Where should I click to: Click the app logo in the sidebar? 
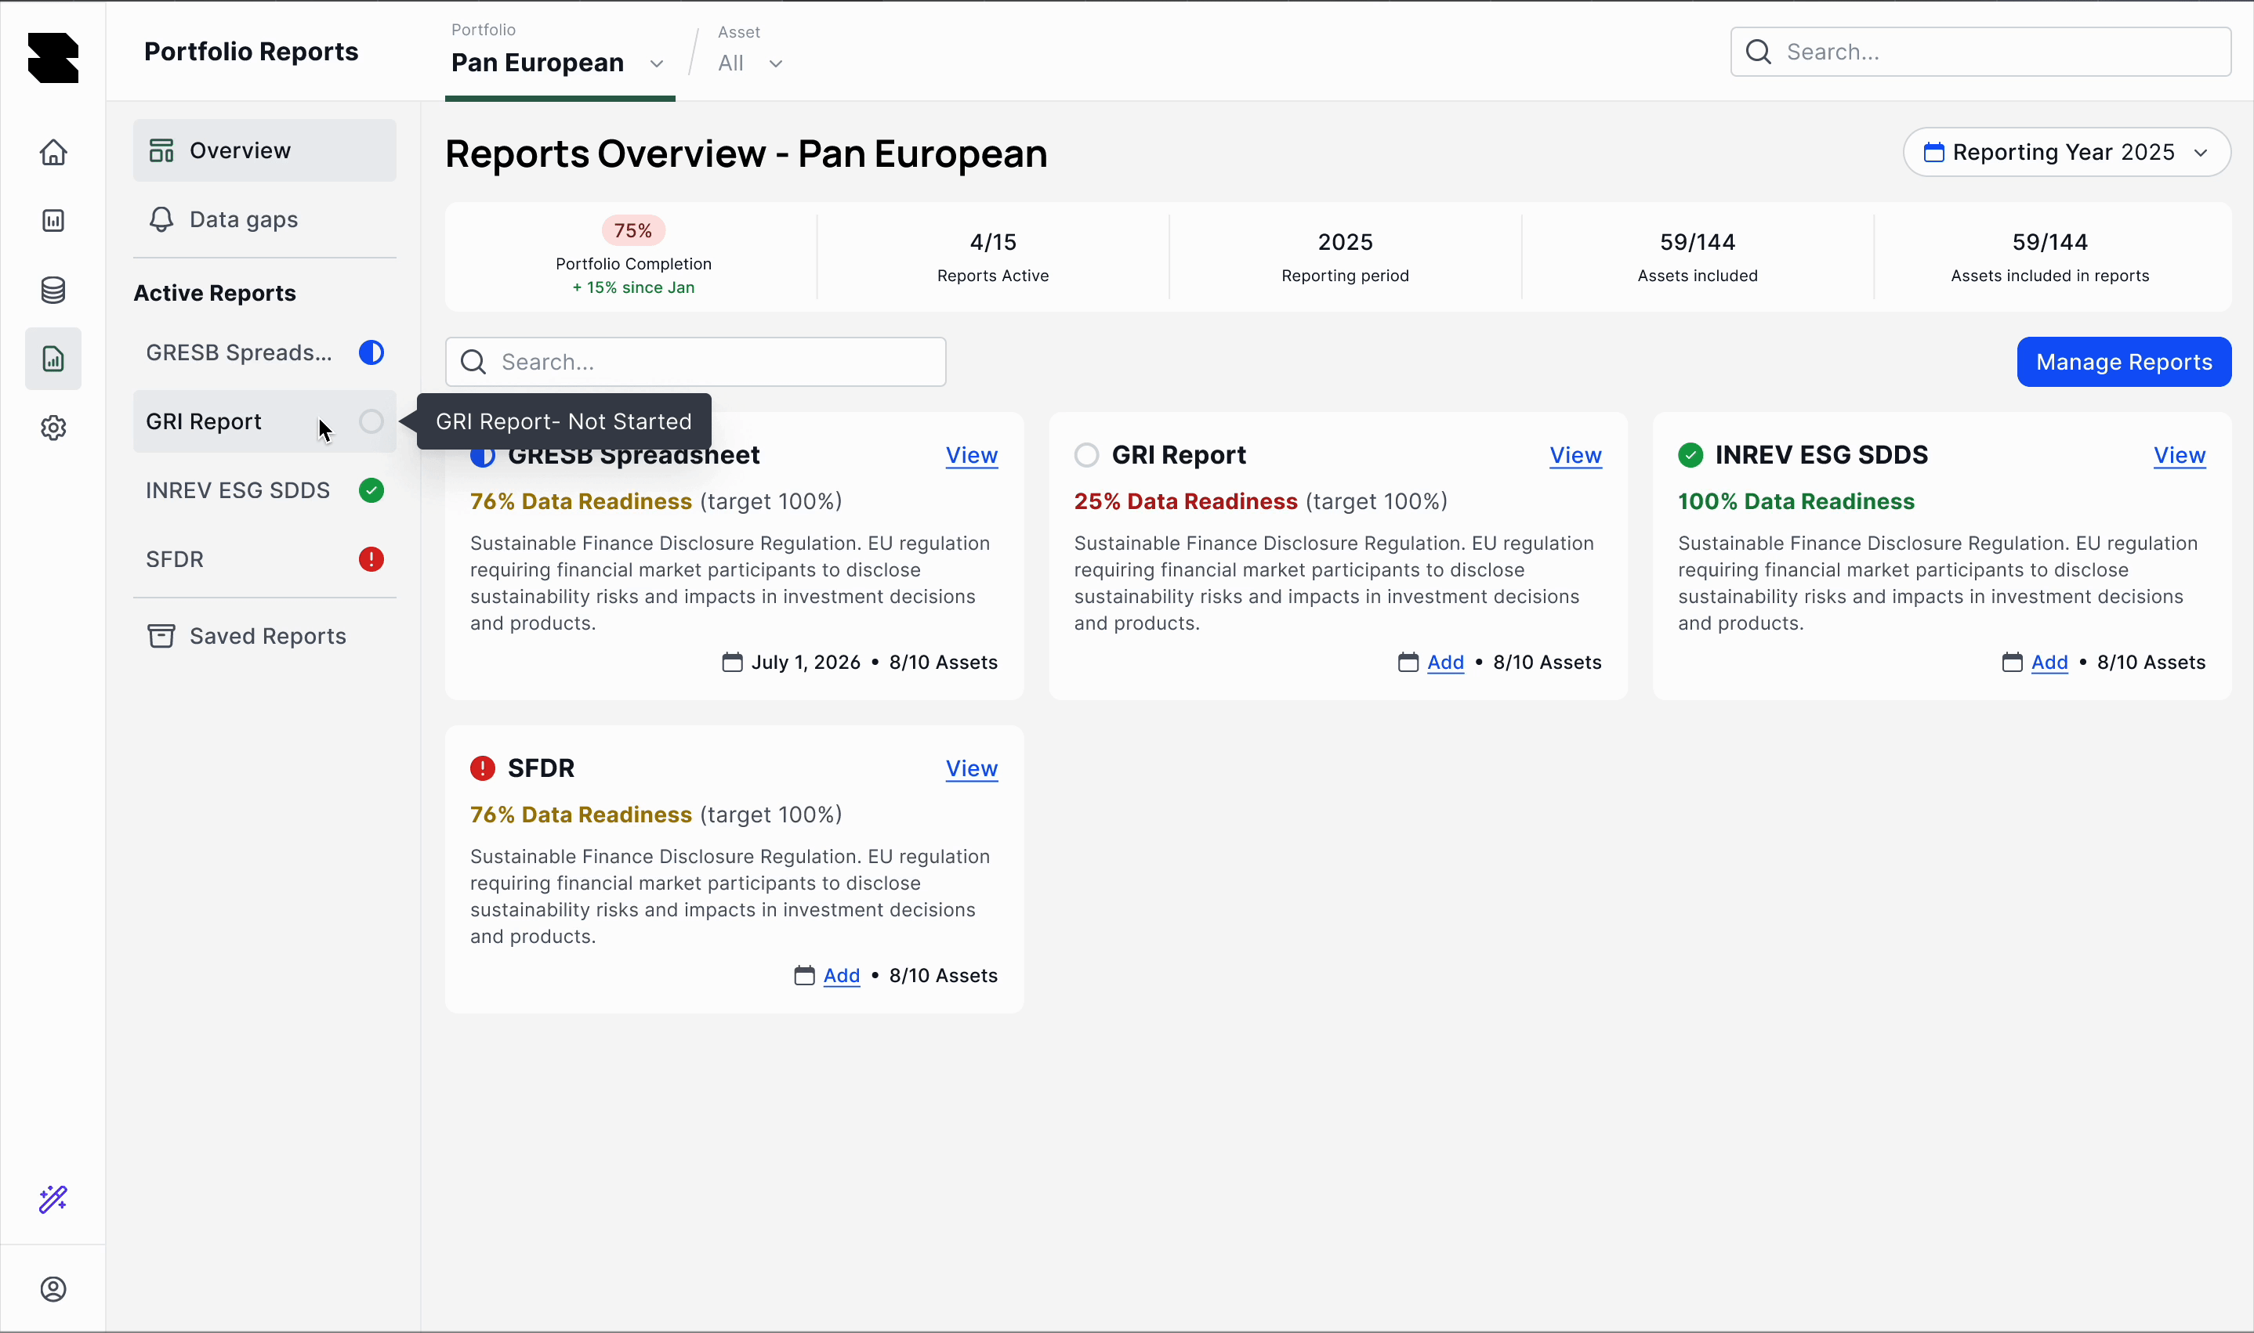point(53,57)
